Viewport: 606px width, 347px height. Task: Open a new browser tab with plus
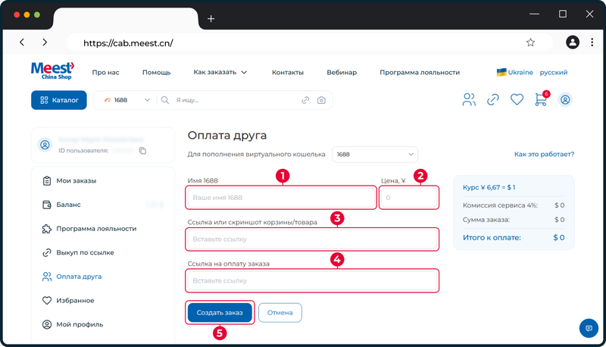click(x=211, y=18)
